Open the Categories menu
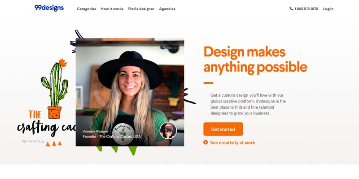 coord(86,9)
